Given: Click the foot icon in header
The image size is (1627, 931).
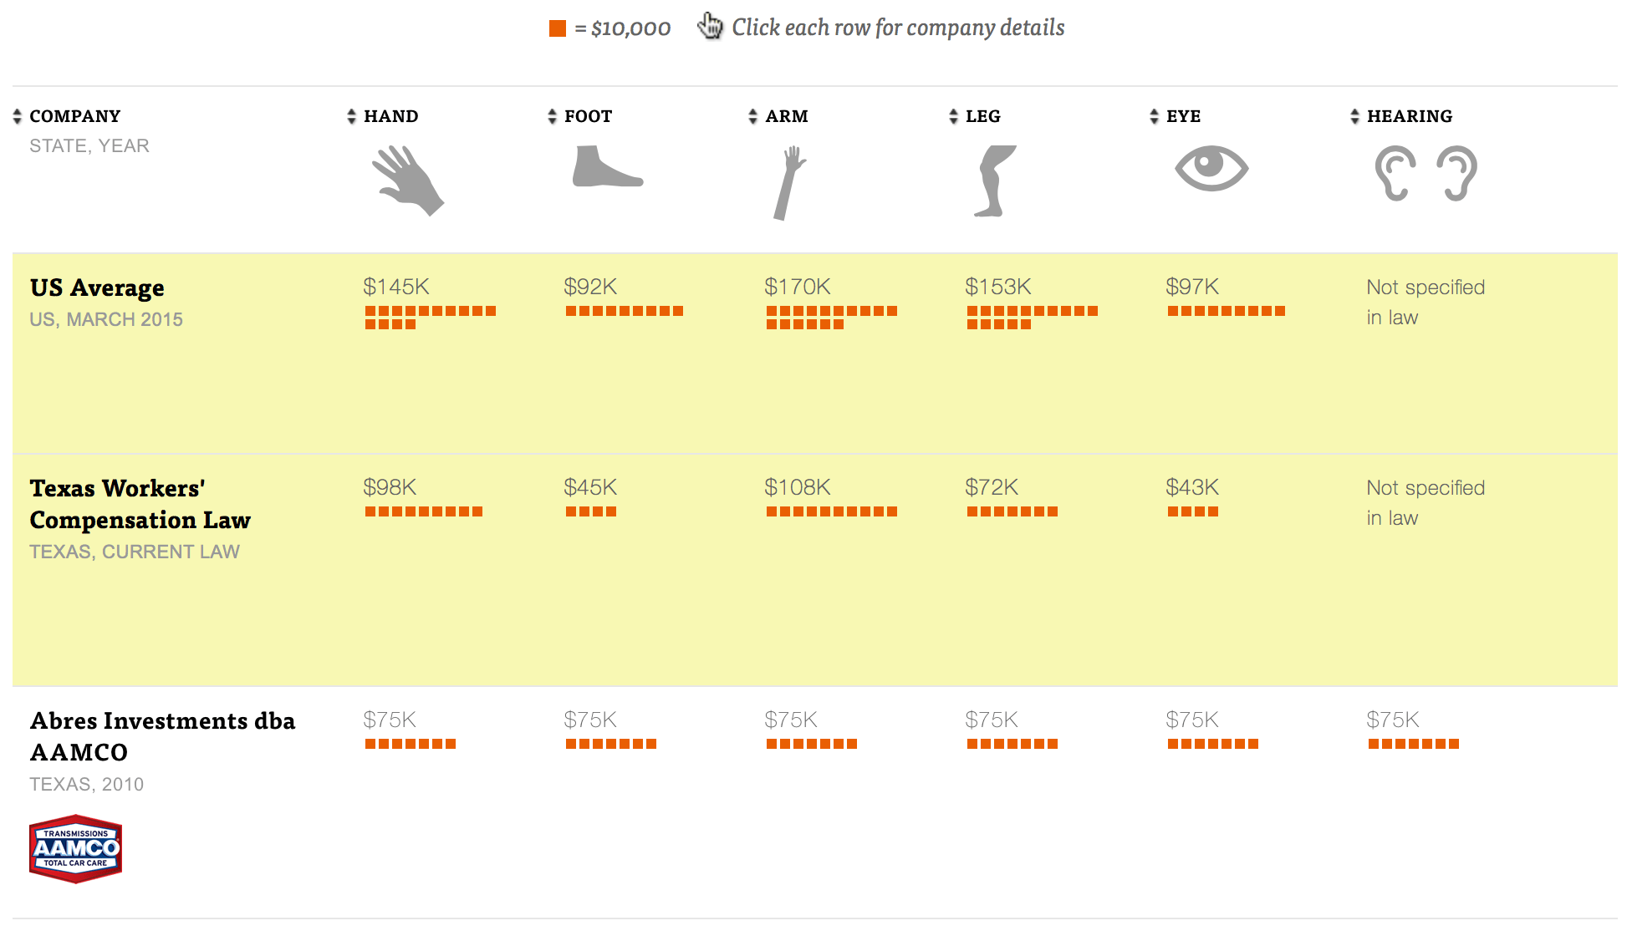Looking at the screenshot, I should click(x=608, y=165).
